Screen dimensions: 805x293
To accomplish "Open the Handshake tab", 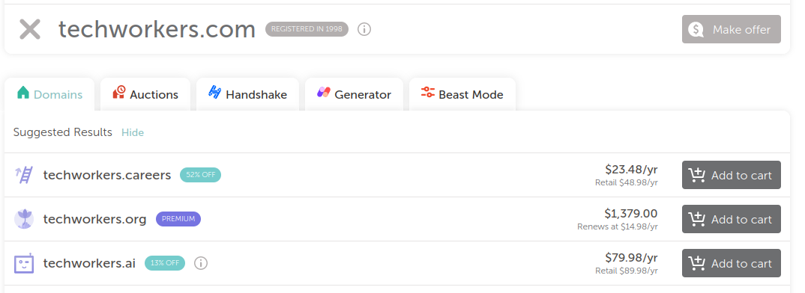I will click(247, 94).
